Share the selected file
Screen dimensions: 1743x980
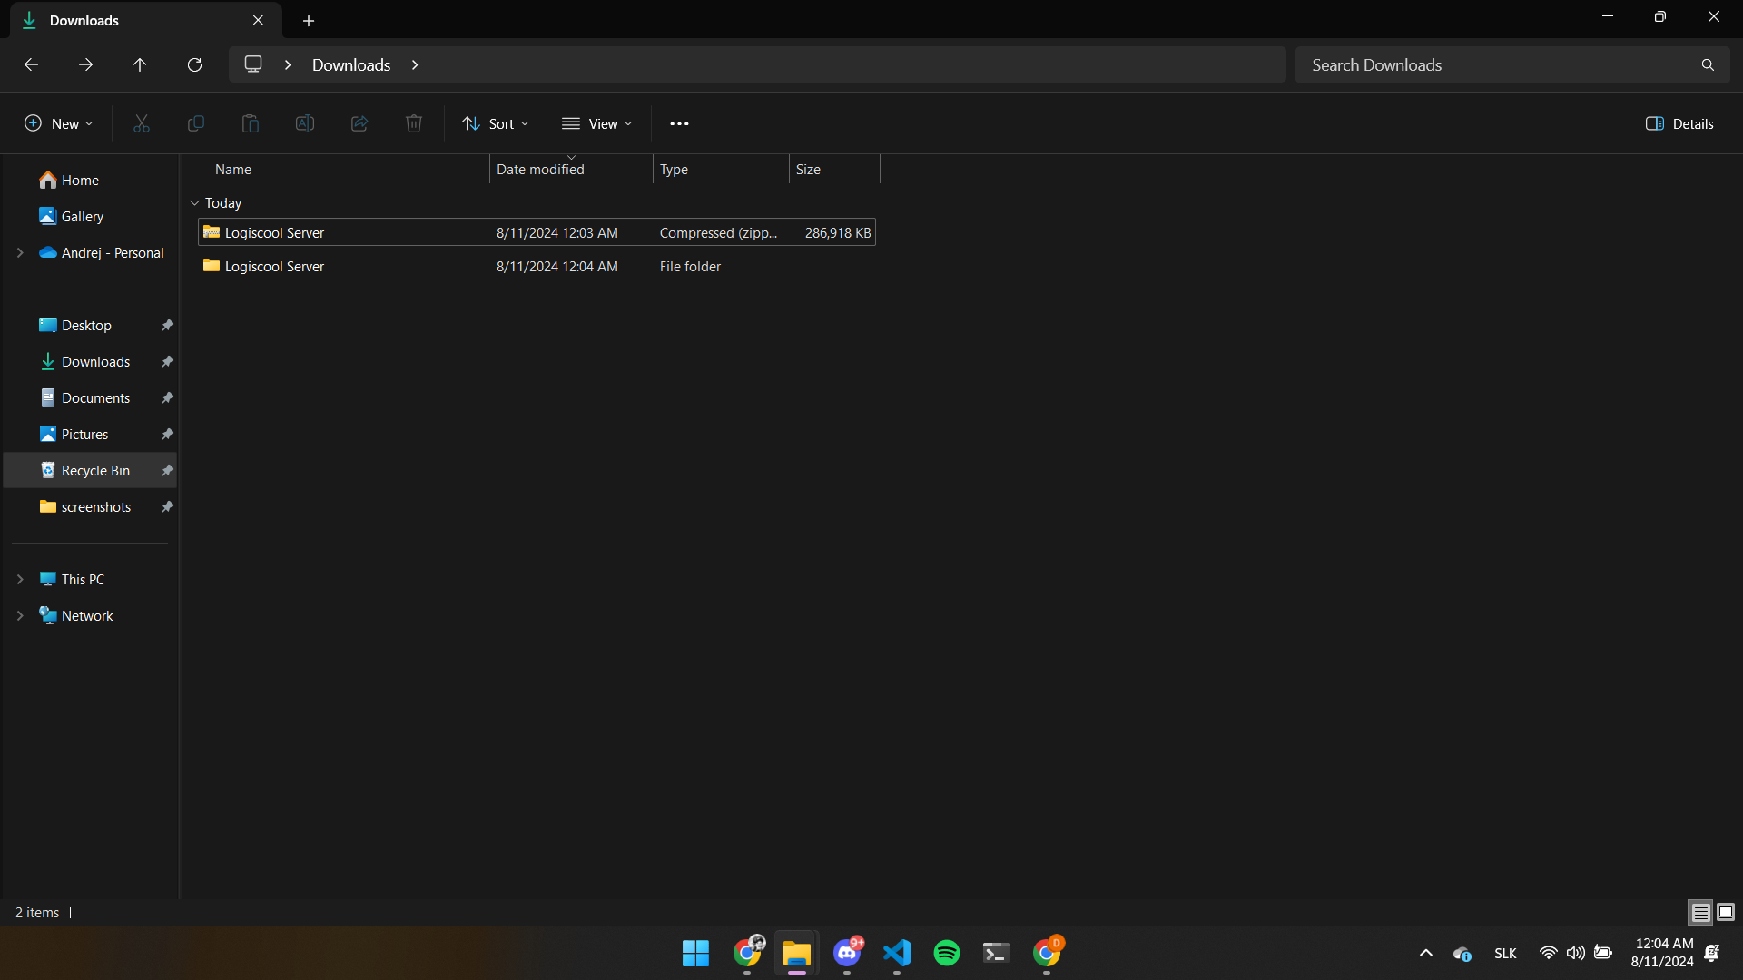pyautogui.click(x=359, y=123)
